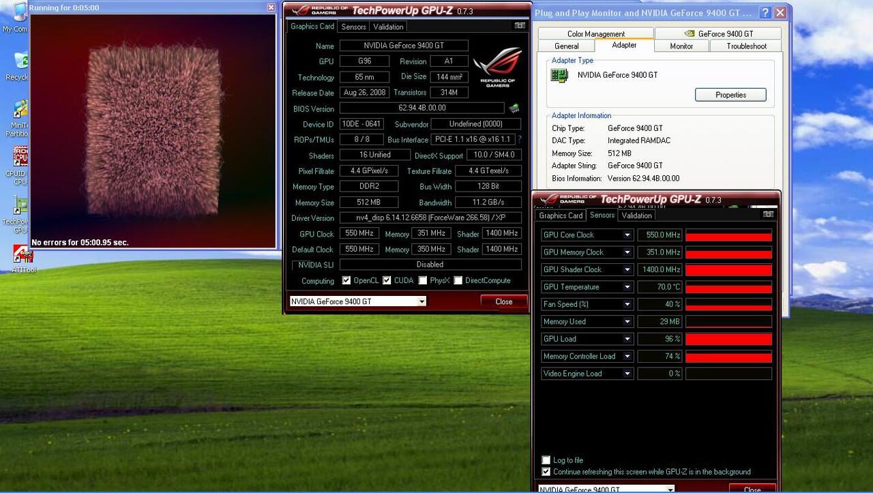The height and width of the screenshot is (493, 873).
Task: Open the GPU Core Clock sensor dropdown
Action: (627, 235)
